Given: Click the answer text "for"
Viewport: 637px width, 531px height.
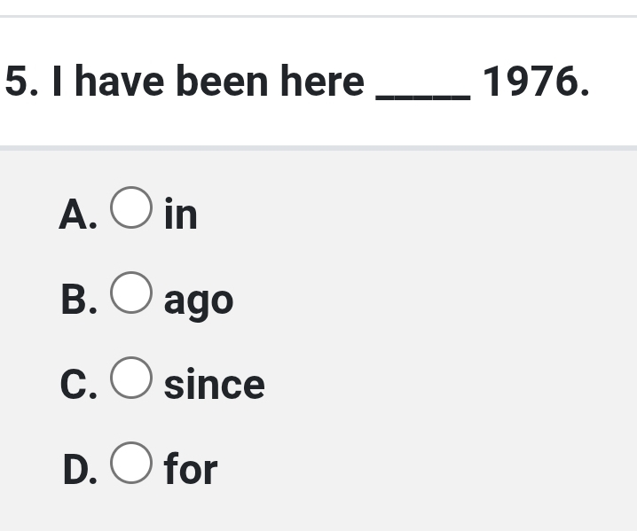Looking at the screenshot, I should (x=191, y=469).
